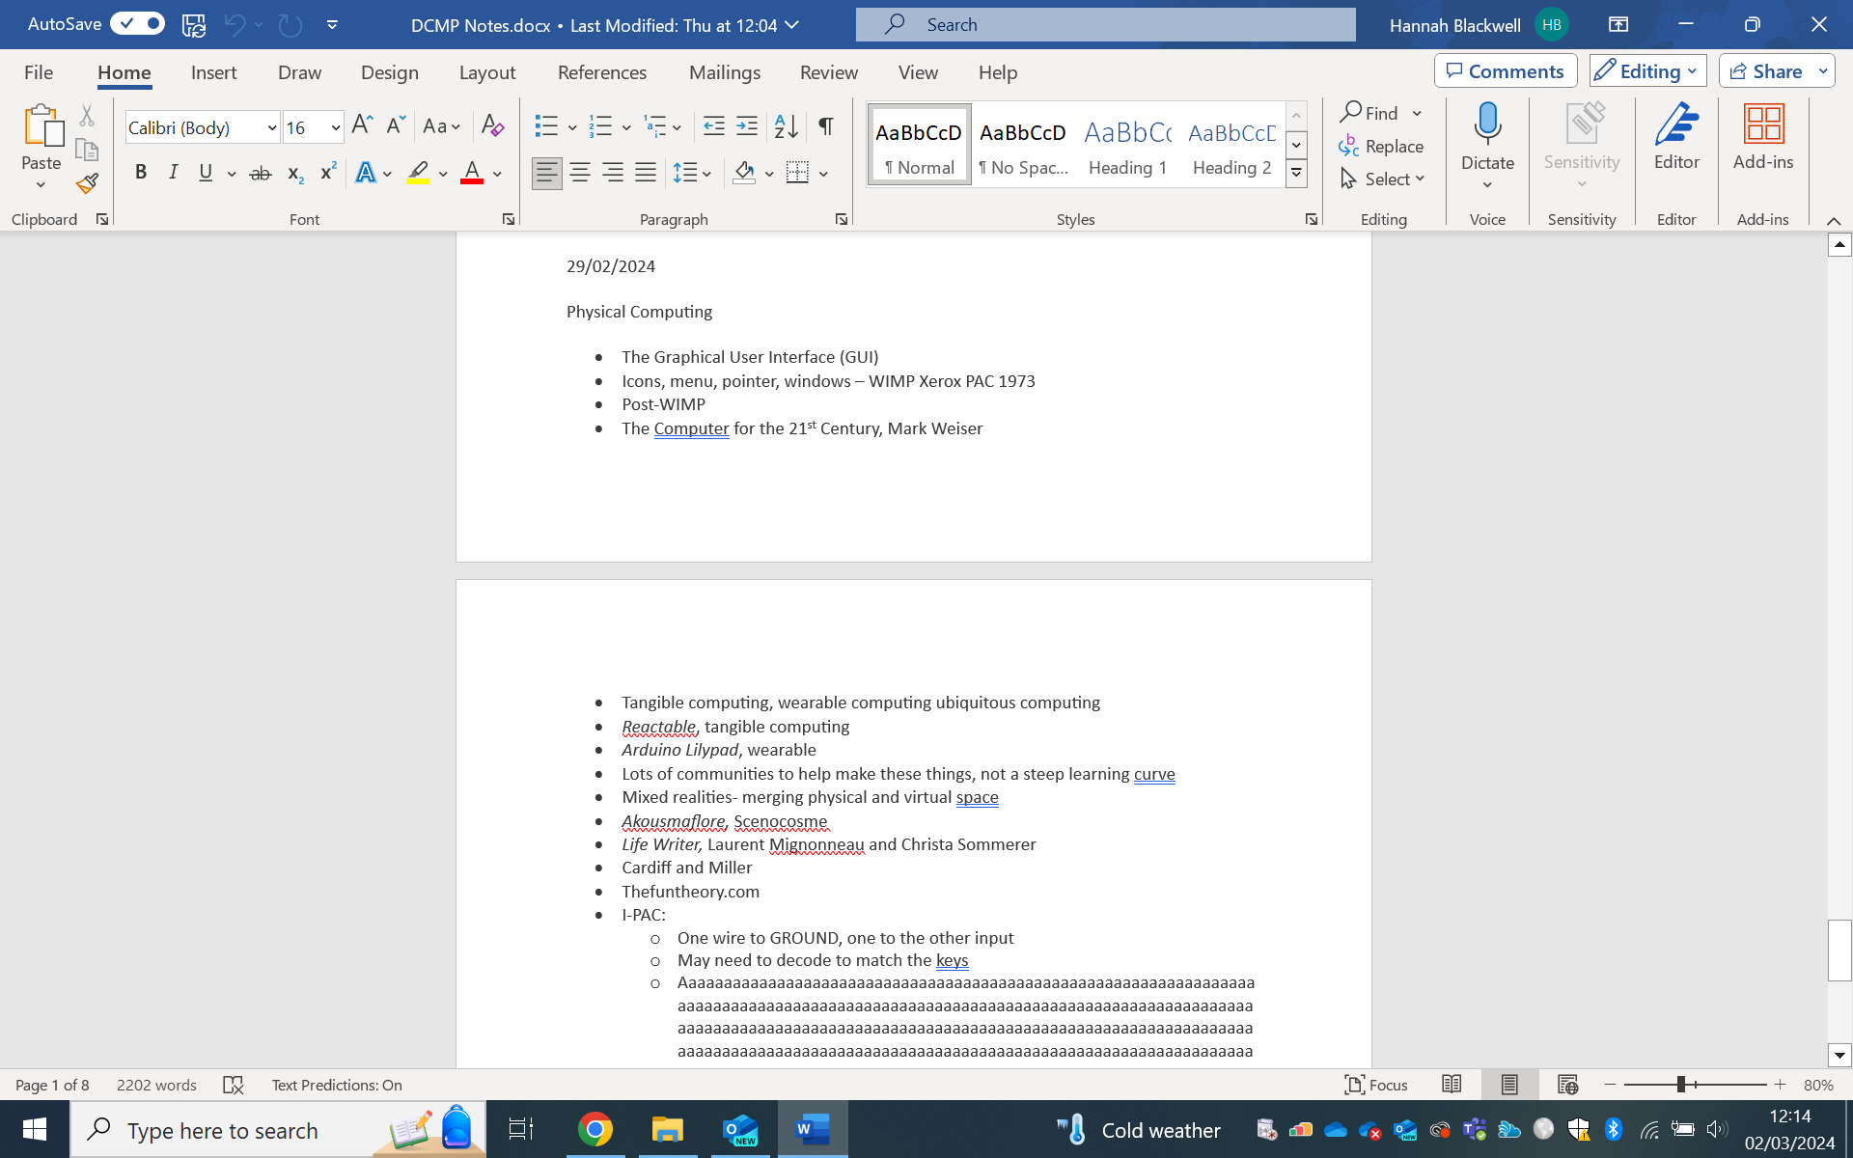Switch to the Design tab
Image resolution: width=1853 pixels, height=1158 pixels.
389,72
